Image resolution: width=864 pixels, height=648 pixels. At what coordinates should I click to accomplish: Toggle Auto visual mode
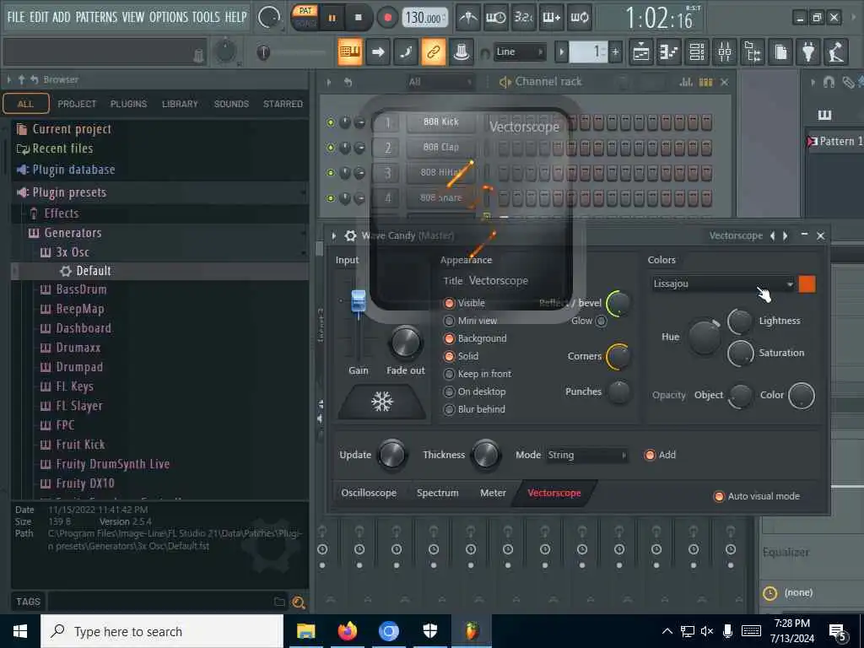(719, 496)
